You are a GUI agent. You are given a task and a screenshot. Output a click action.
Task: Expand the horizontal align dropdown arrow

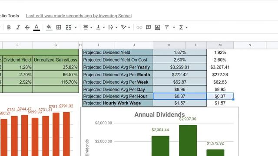(x=91, y=27)
